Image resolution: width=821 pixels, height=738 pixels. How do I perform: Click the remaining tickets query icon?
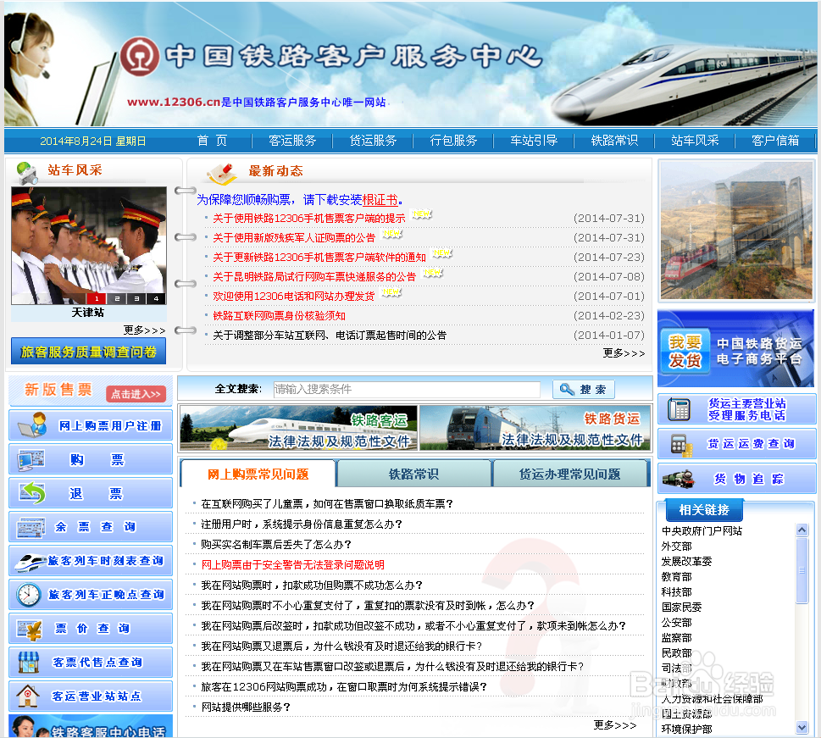point(31,527)
